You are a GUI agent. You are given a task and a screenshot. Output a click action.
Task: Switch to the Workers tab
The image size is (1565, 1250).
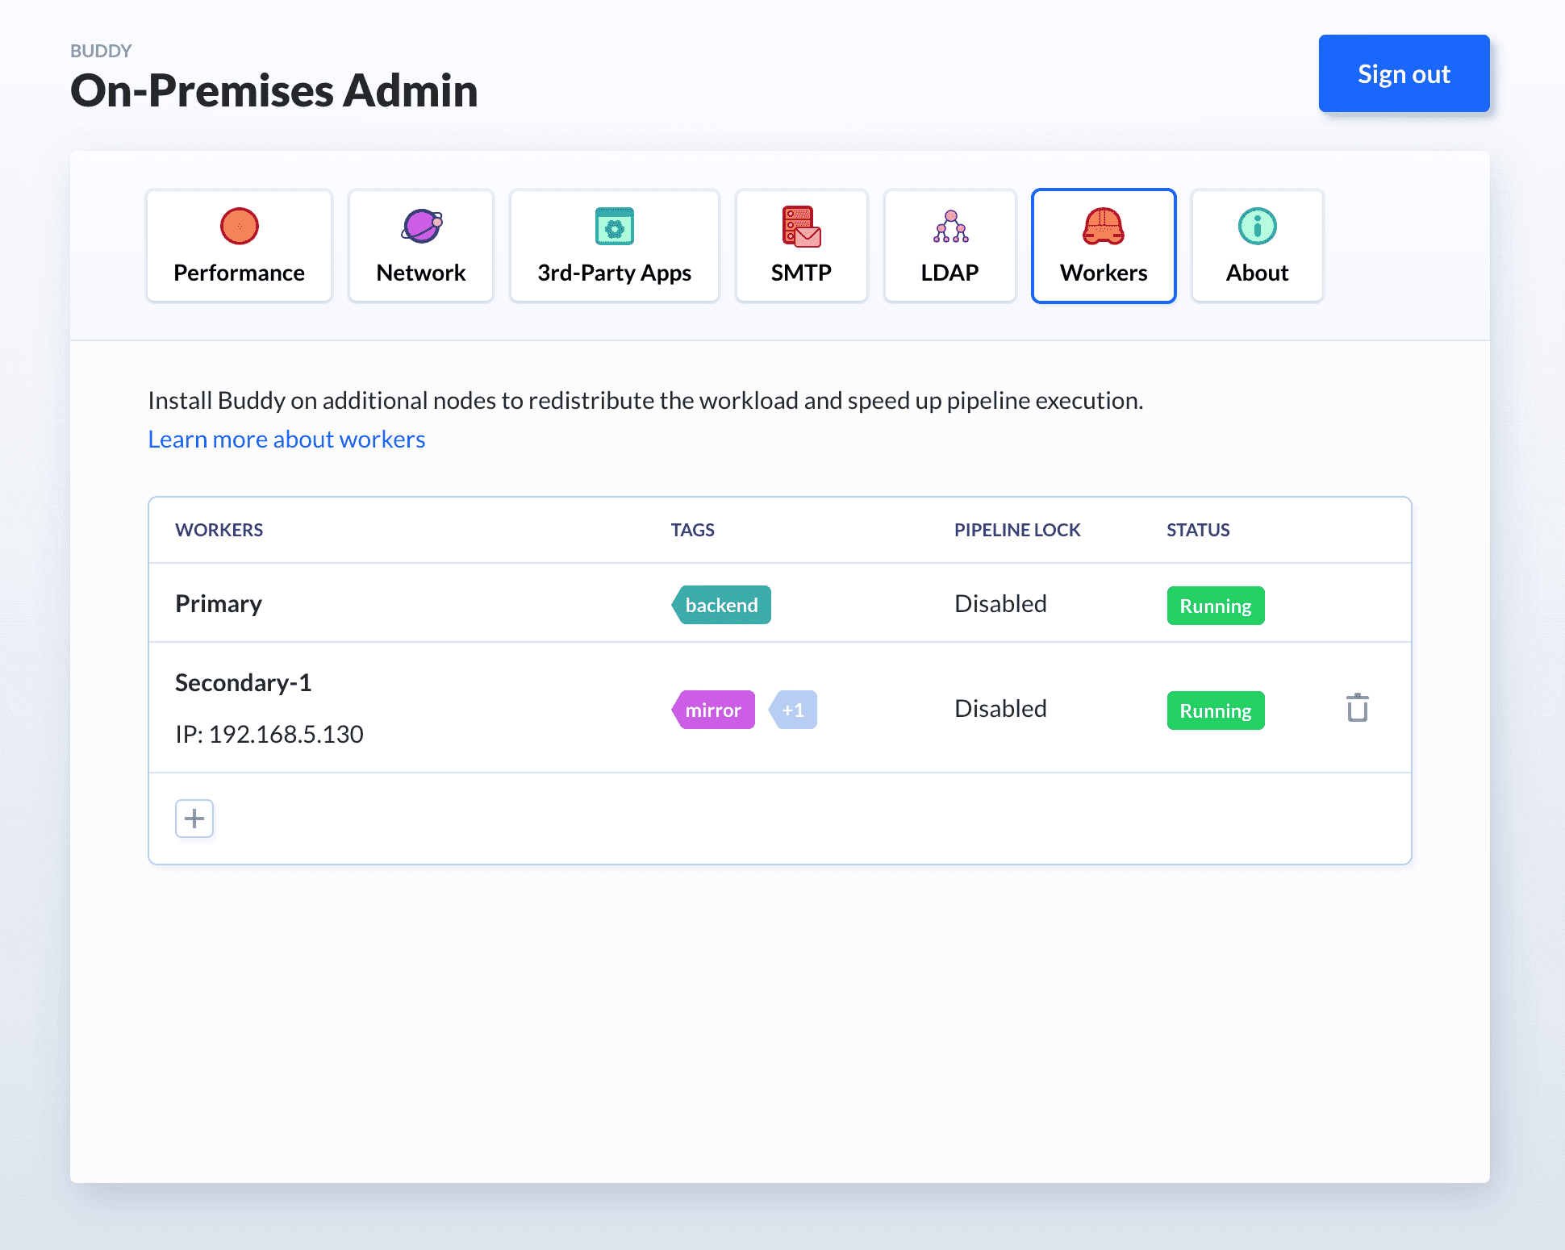(1104, 246)
